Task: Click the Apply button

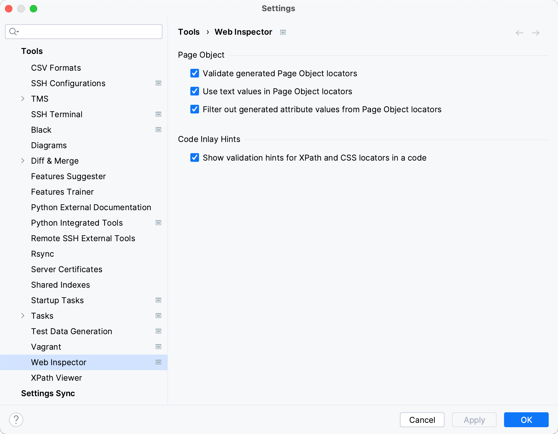Action: [x=474, y=420]
